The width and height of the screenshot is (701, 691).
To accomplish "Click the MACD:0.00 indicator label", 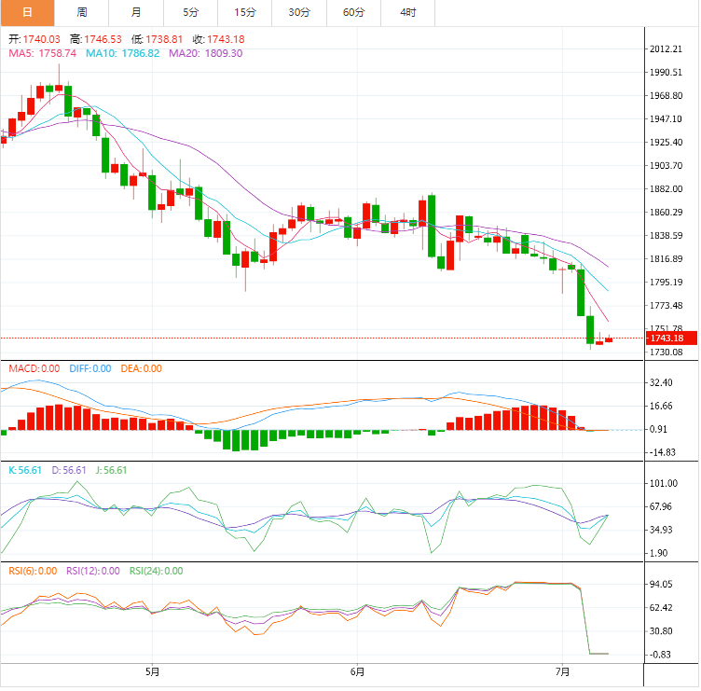I will [34, 368].
